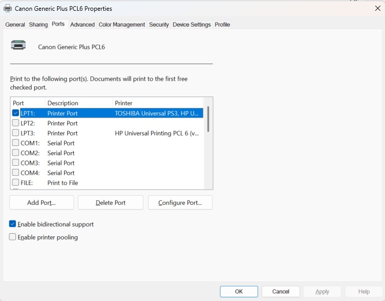Enable printer pooling

tap(13, 237)
